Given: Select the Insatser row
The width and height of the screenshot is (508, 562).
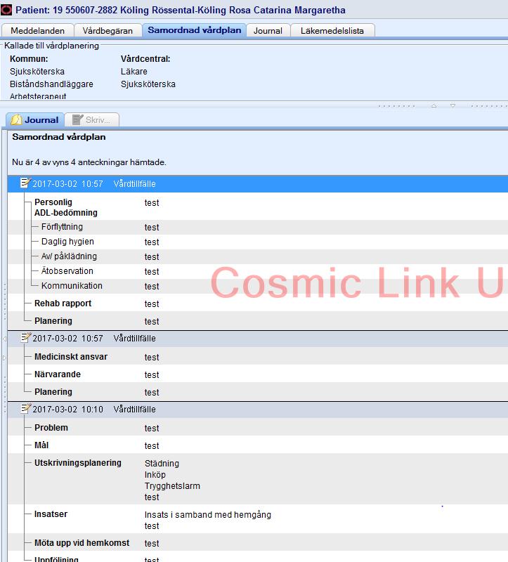Looking at the screenshot, I should (258, 520).
